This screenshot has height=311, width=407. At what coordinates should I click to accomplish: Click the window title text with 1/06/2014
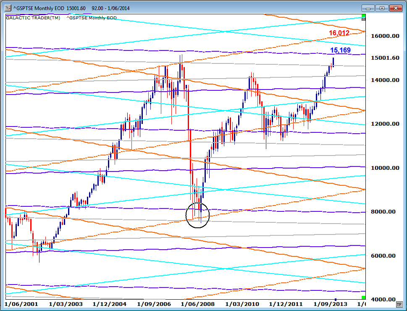coord(71,8)
